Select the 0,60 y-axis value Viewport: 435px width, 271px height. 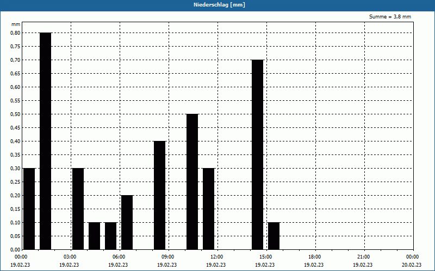(x=15, y=87)
